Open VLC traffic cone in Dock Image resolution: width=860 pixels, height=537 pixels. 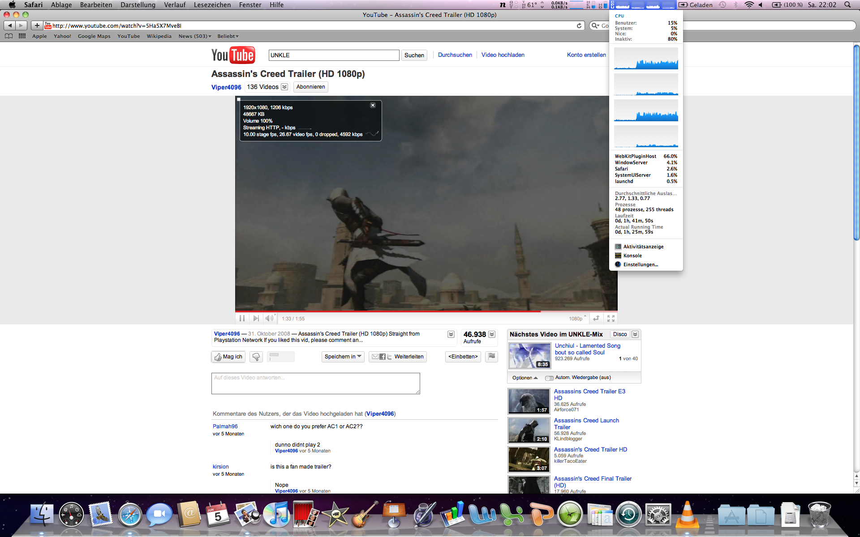[x=687, y=515]
